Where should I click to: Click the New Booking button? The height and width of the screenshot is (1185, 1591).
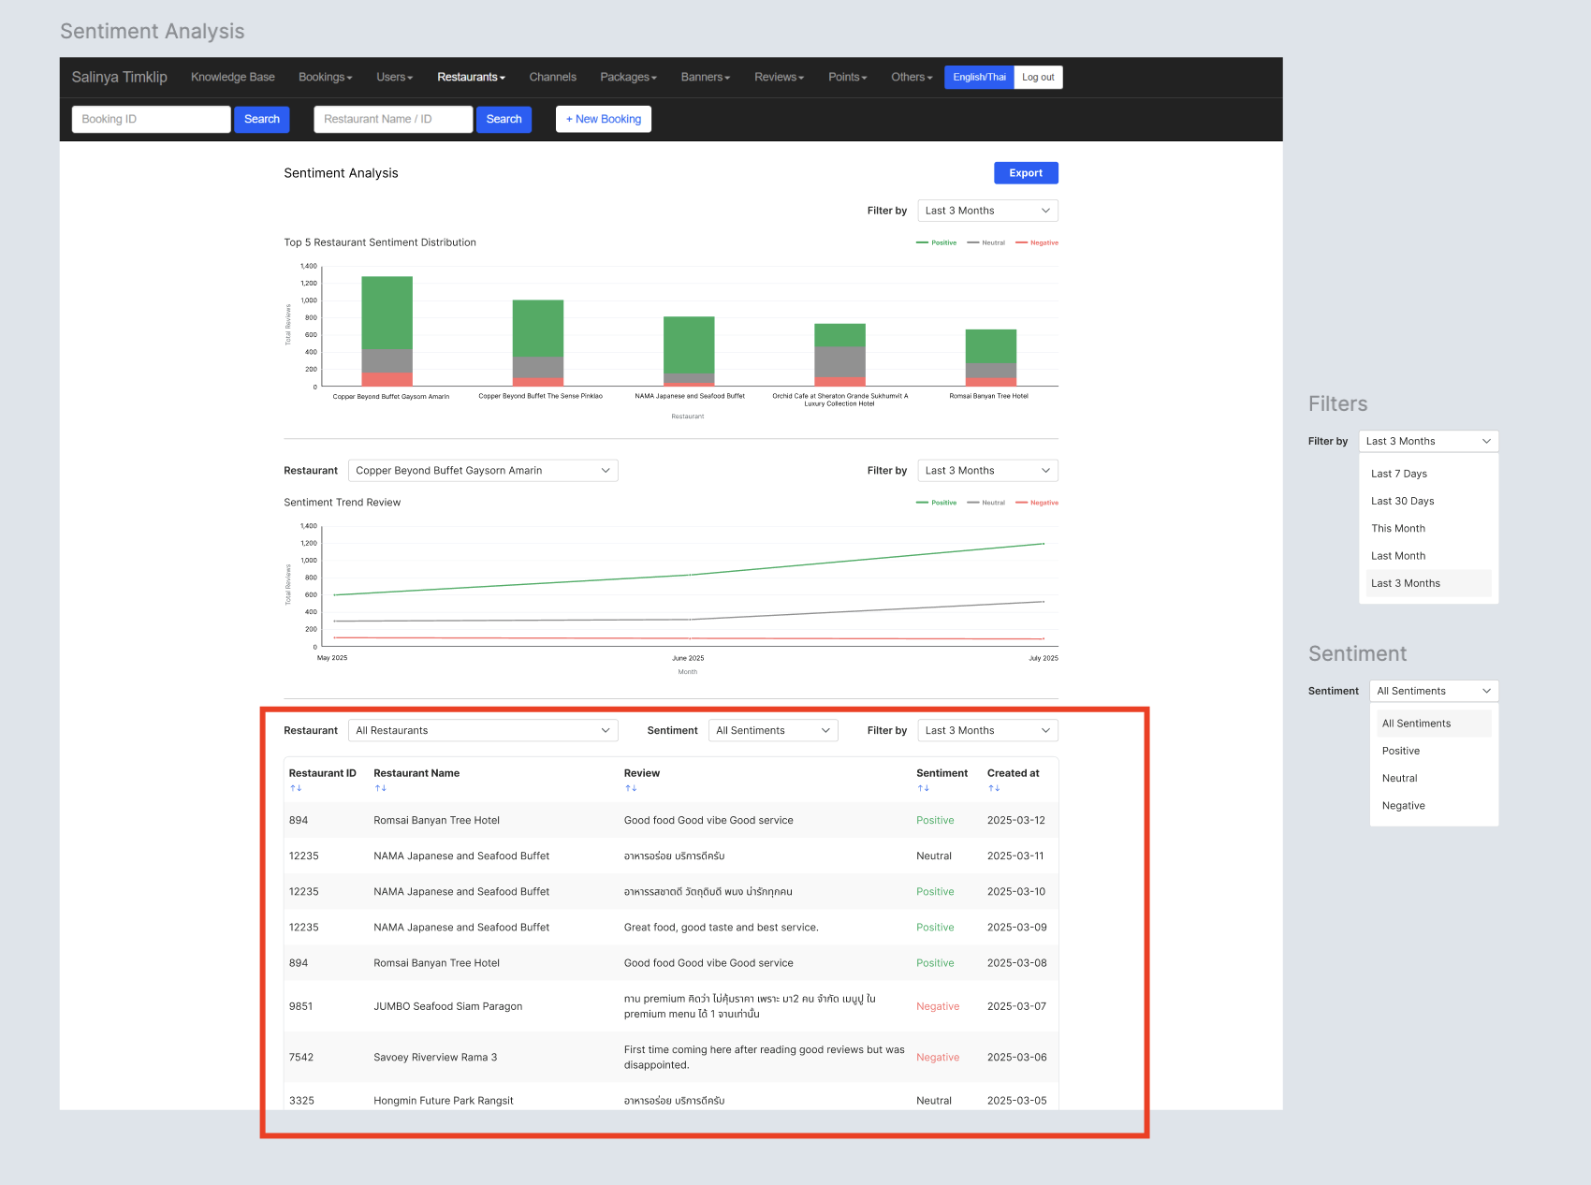(604, 119)
